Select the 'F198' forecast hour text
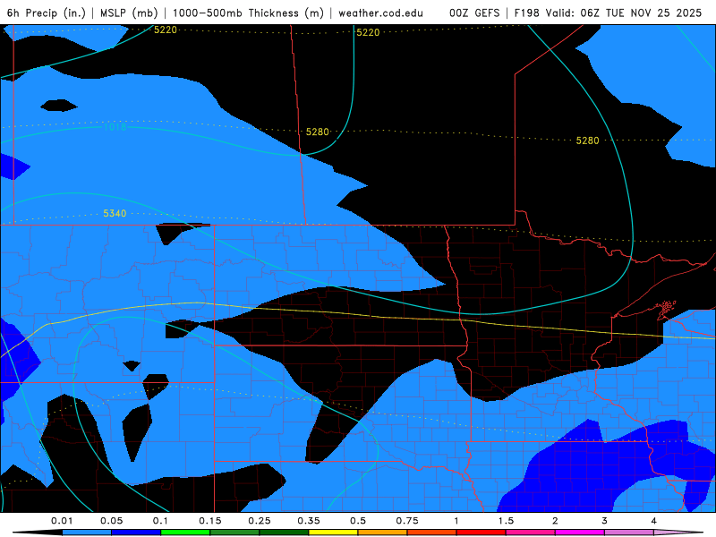The height and width of the screenshot is (537, 716). [527, 13]
